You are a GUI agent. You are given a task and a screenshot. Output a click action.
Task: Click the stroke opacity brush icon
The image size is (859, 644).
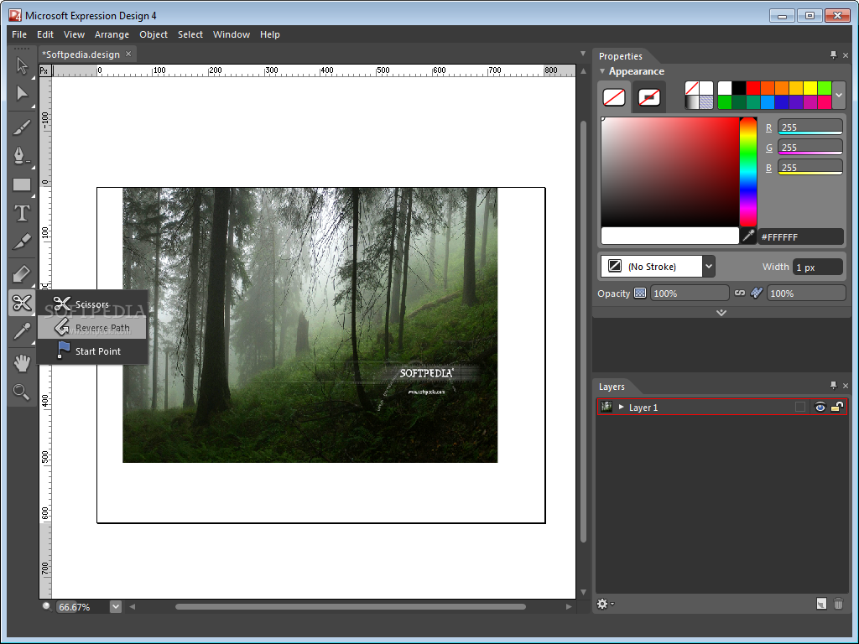[757, 293]
